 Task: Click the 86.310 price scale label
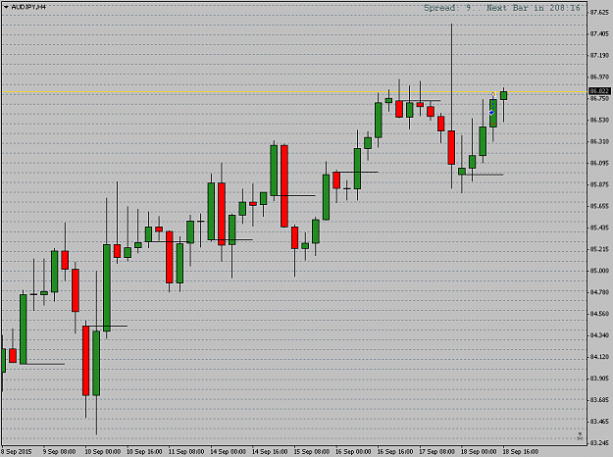(599, 141)
